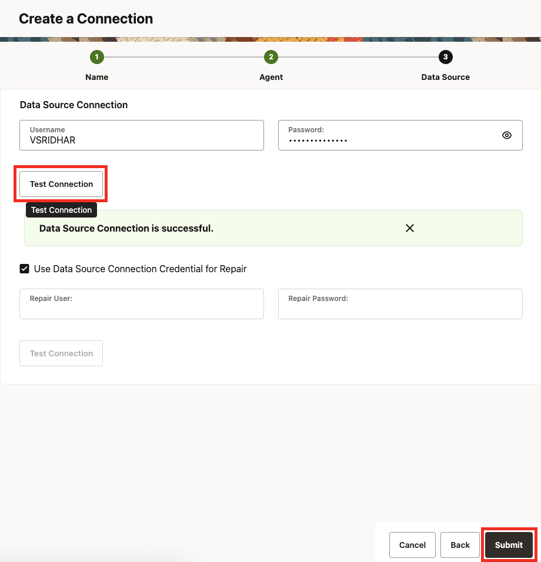Jump to step 2 Agent circle
The image size is (541, 562).
(x=271, y=57)
